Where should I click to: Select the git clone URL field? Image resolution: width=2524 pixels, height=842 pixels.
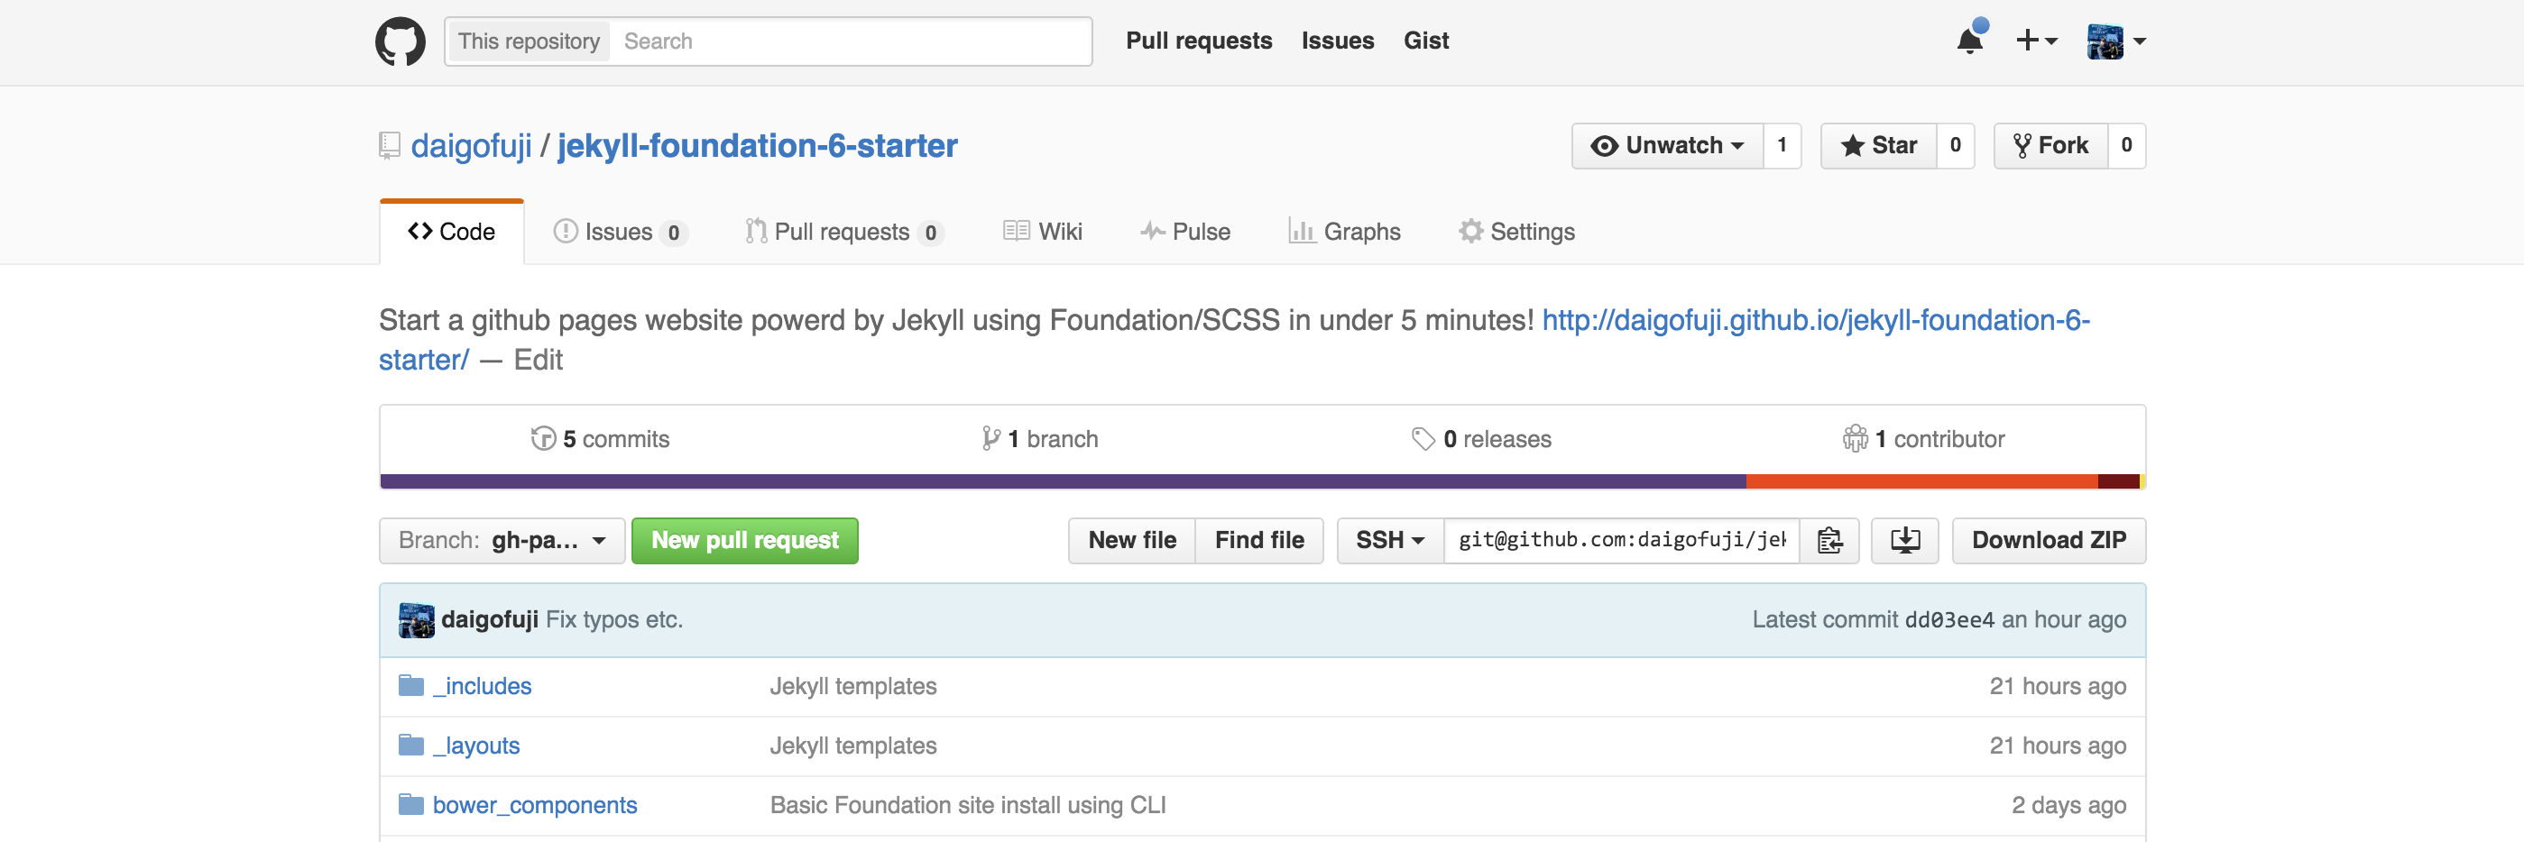click(1622, 540)
